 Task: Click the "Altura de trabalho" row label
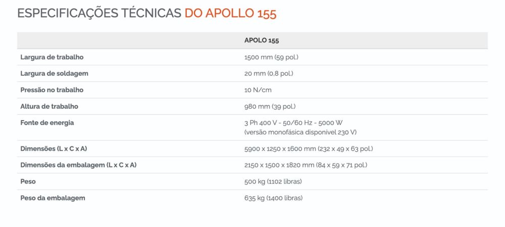tap(49, 106)
